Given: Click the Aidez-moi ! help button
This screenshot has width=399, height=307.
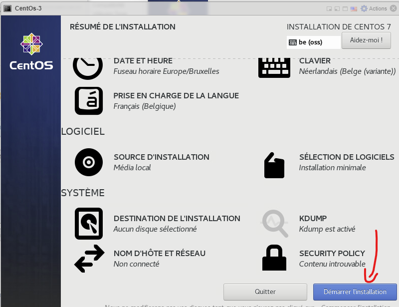Looking at the screenshot, I should click(x=366, y=40).
